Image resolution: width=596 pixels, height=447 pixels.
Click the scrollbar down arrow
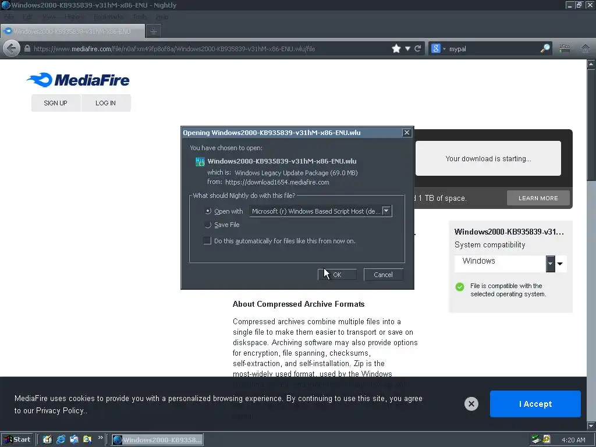pyautogui.click(x=591, y=425)
